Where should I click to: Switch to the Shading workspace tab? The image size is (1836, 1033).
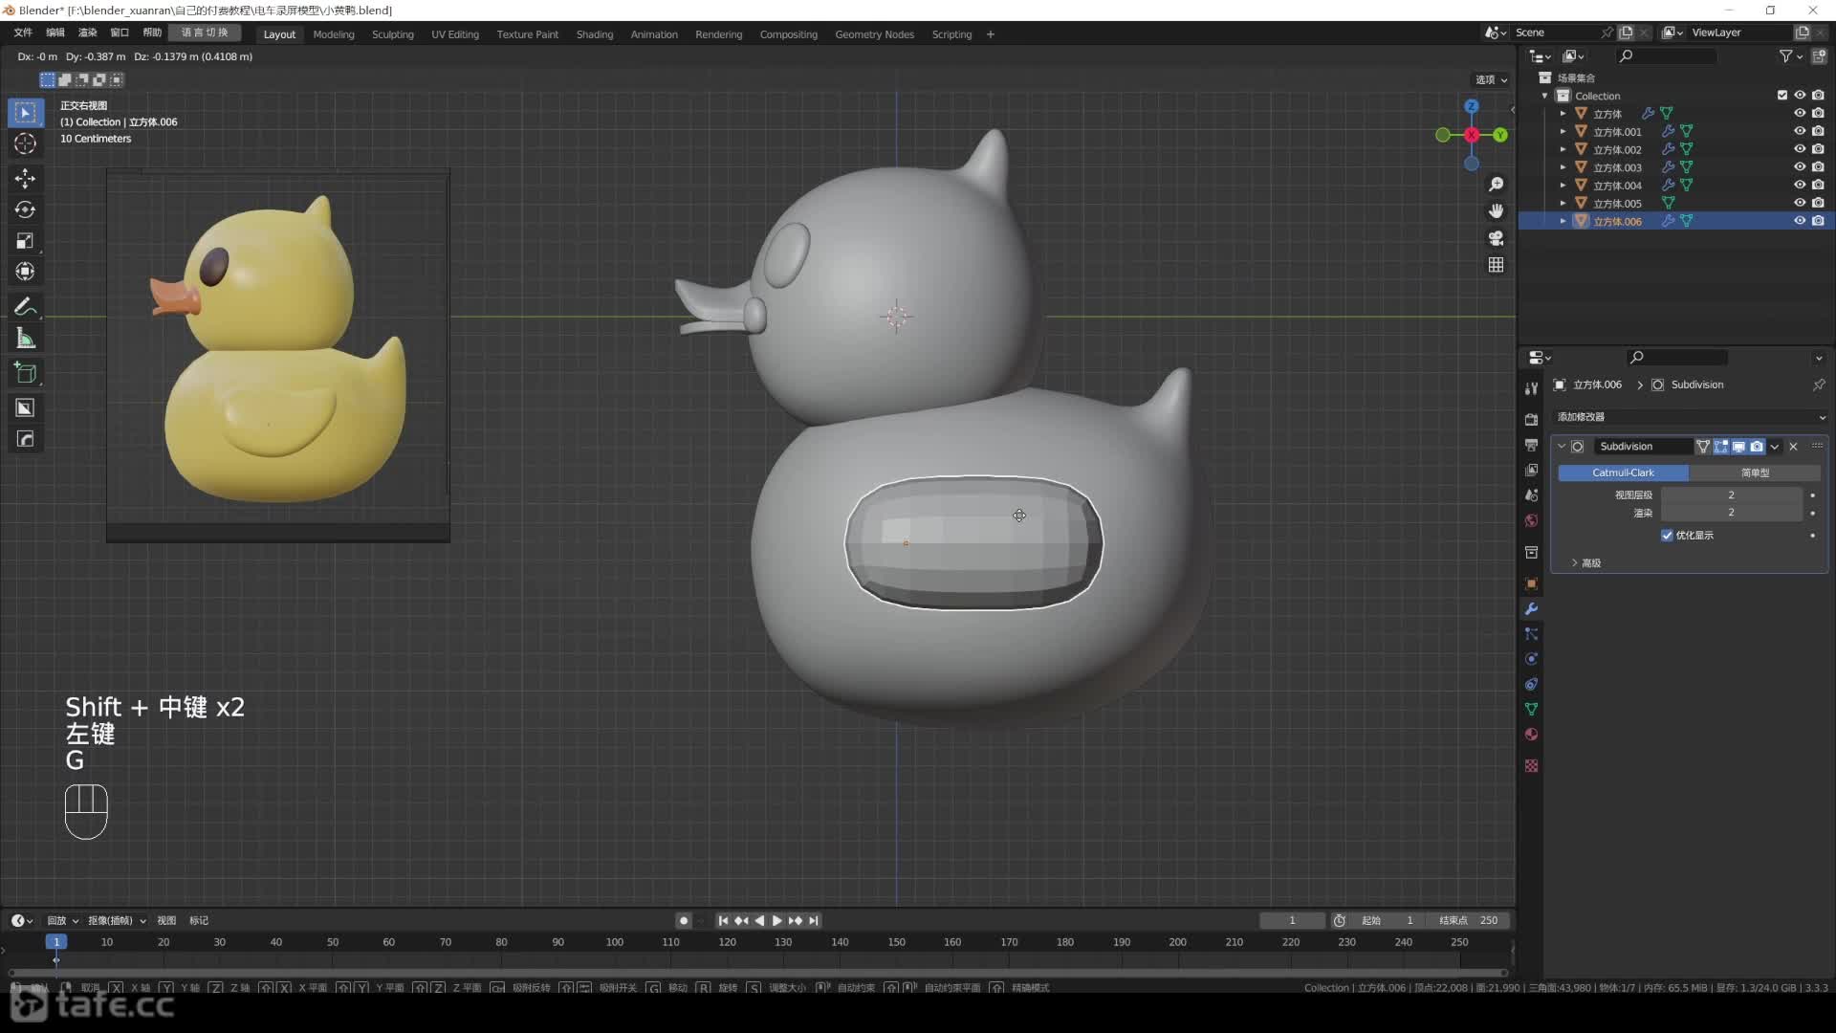click(595, 34)
